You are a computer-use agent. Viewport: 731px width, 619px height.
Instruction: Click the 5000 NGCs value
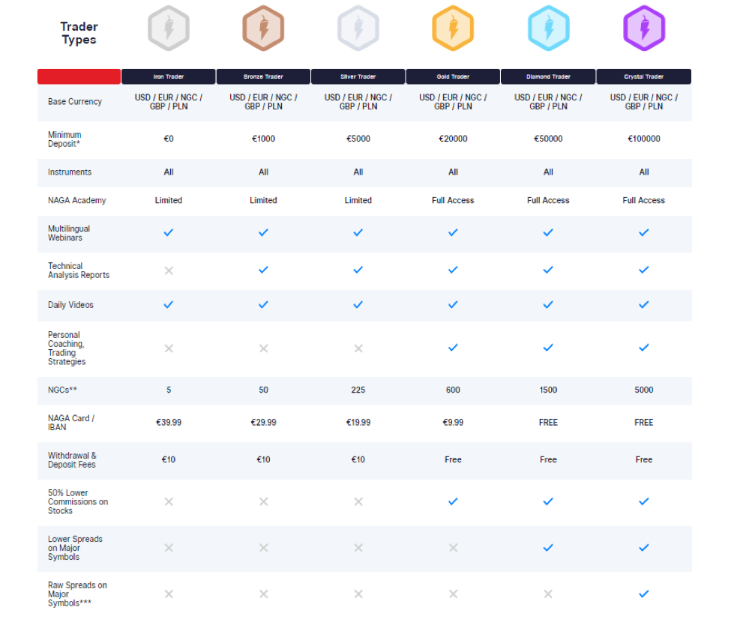click(644, 390)
